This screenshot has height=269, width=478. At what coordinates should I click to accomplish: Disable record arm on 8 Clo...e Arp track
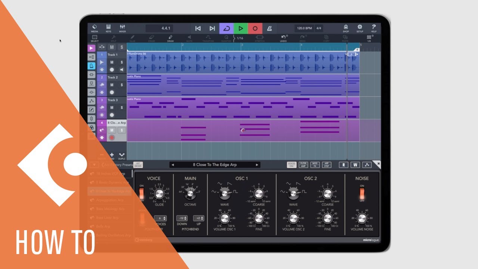[x=112, y=138]
